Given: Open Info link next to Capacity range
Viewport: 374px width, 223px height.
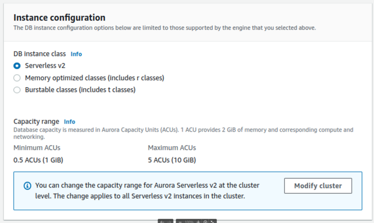Looking at the screenshot, I should tap(69, 122).
